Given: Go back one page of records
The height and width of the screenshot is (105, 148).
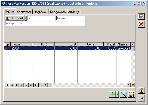Looking at the screenshot, I should click(x=12, y=85).
